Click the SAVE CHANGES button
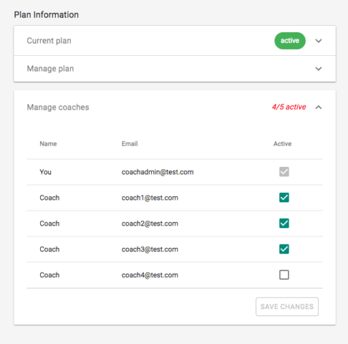This screenshot has height=344, width=348. (x=287, y=307)
